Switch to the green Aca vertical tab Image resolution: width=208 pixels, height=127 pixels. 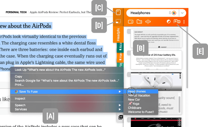(x=121, y=48)
